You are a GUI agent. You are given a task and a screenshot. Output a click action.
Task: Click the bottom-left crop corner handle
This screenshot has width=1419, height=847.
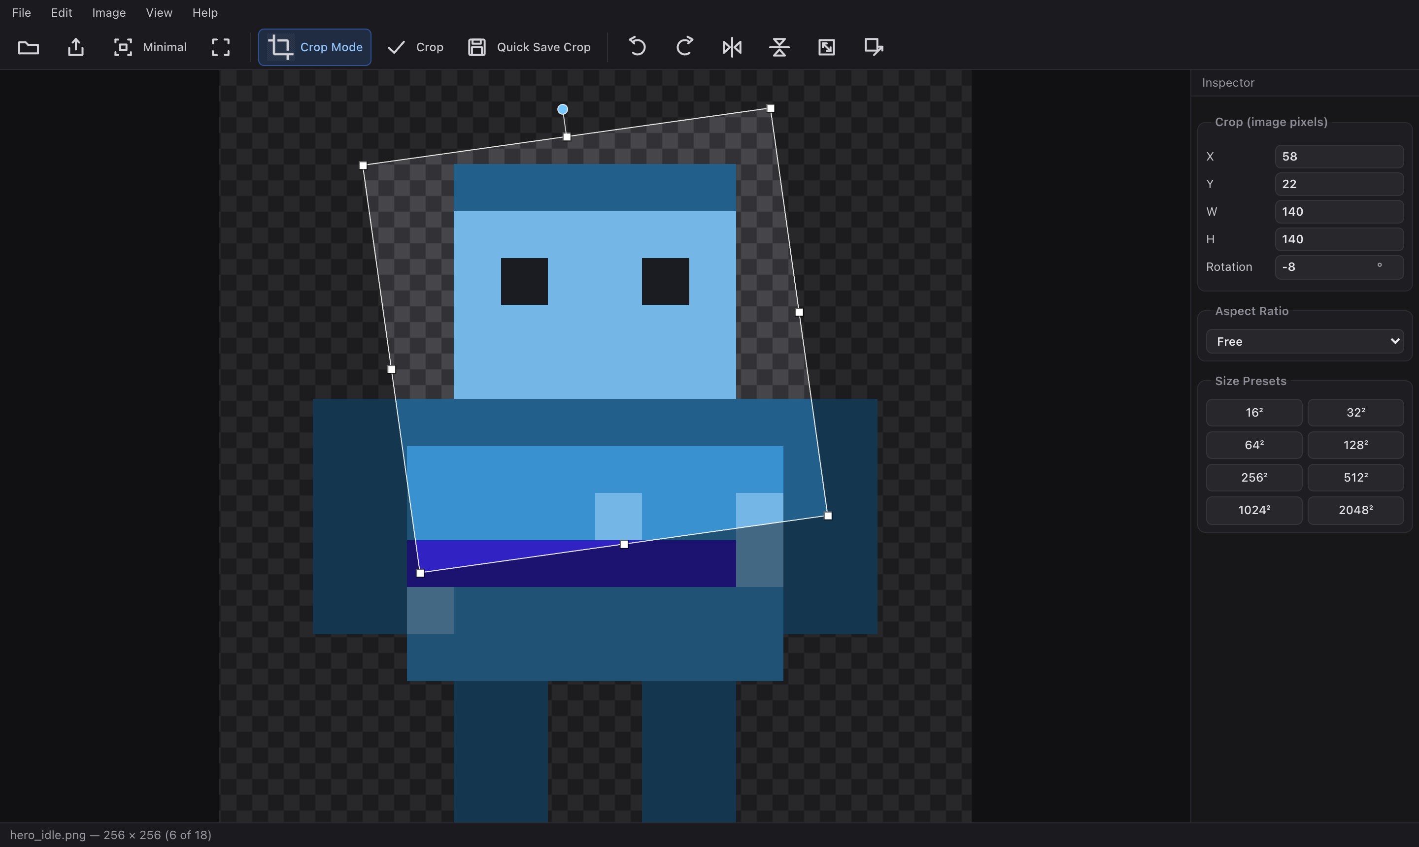[420, 573]
